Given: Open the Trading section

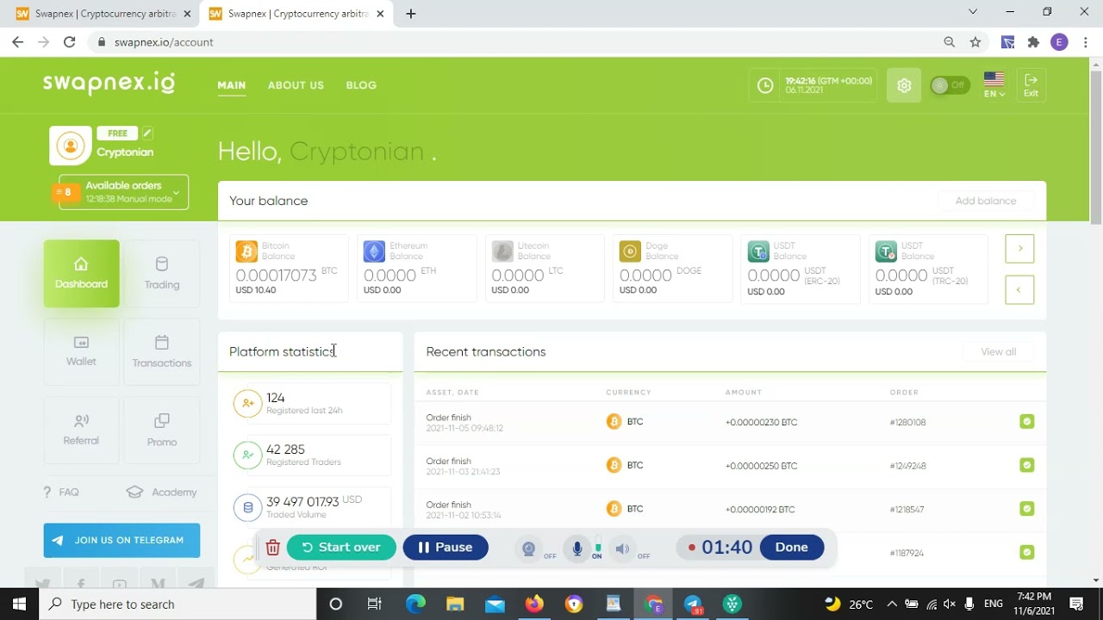Looking at the screenshot, I should (162, 273).
